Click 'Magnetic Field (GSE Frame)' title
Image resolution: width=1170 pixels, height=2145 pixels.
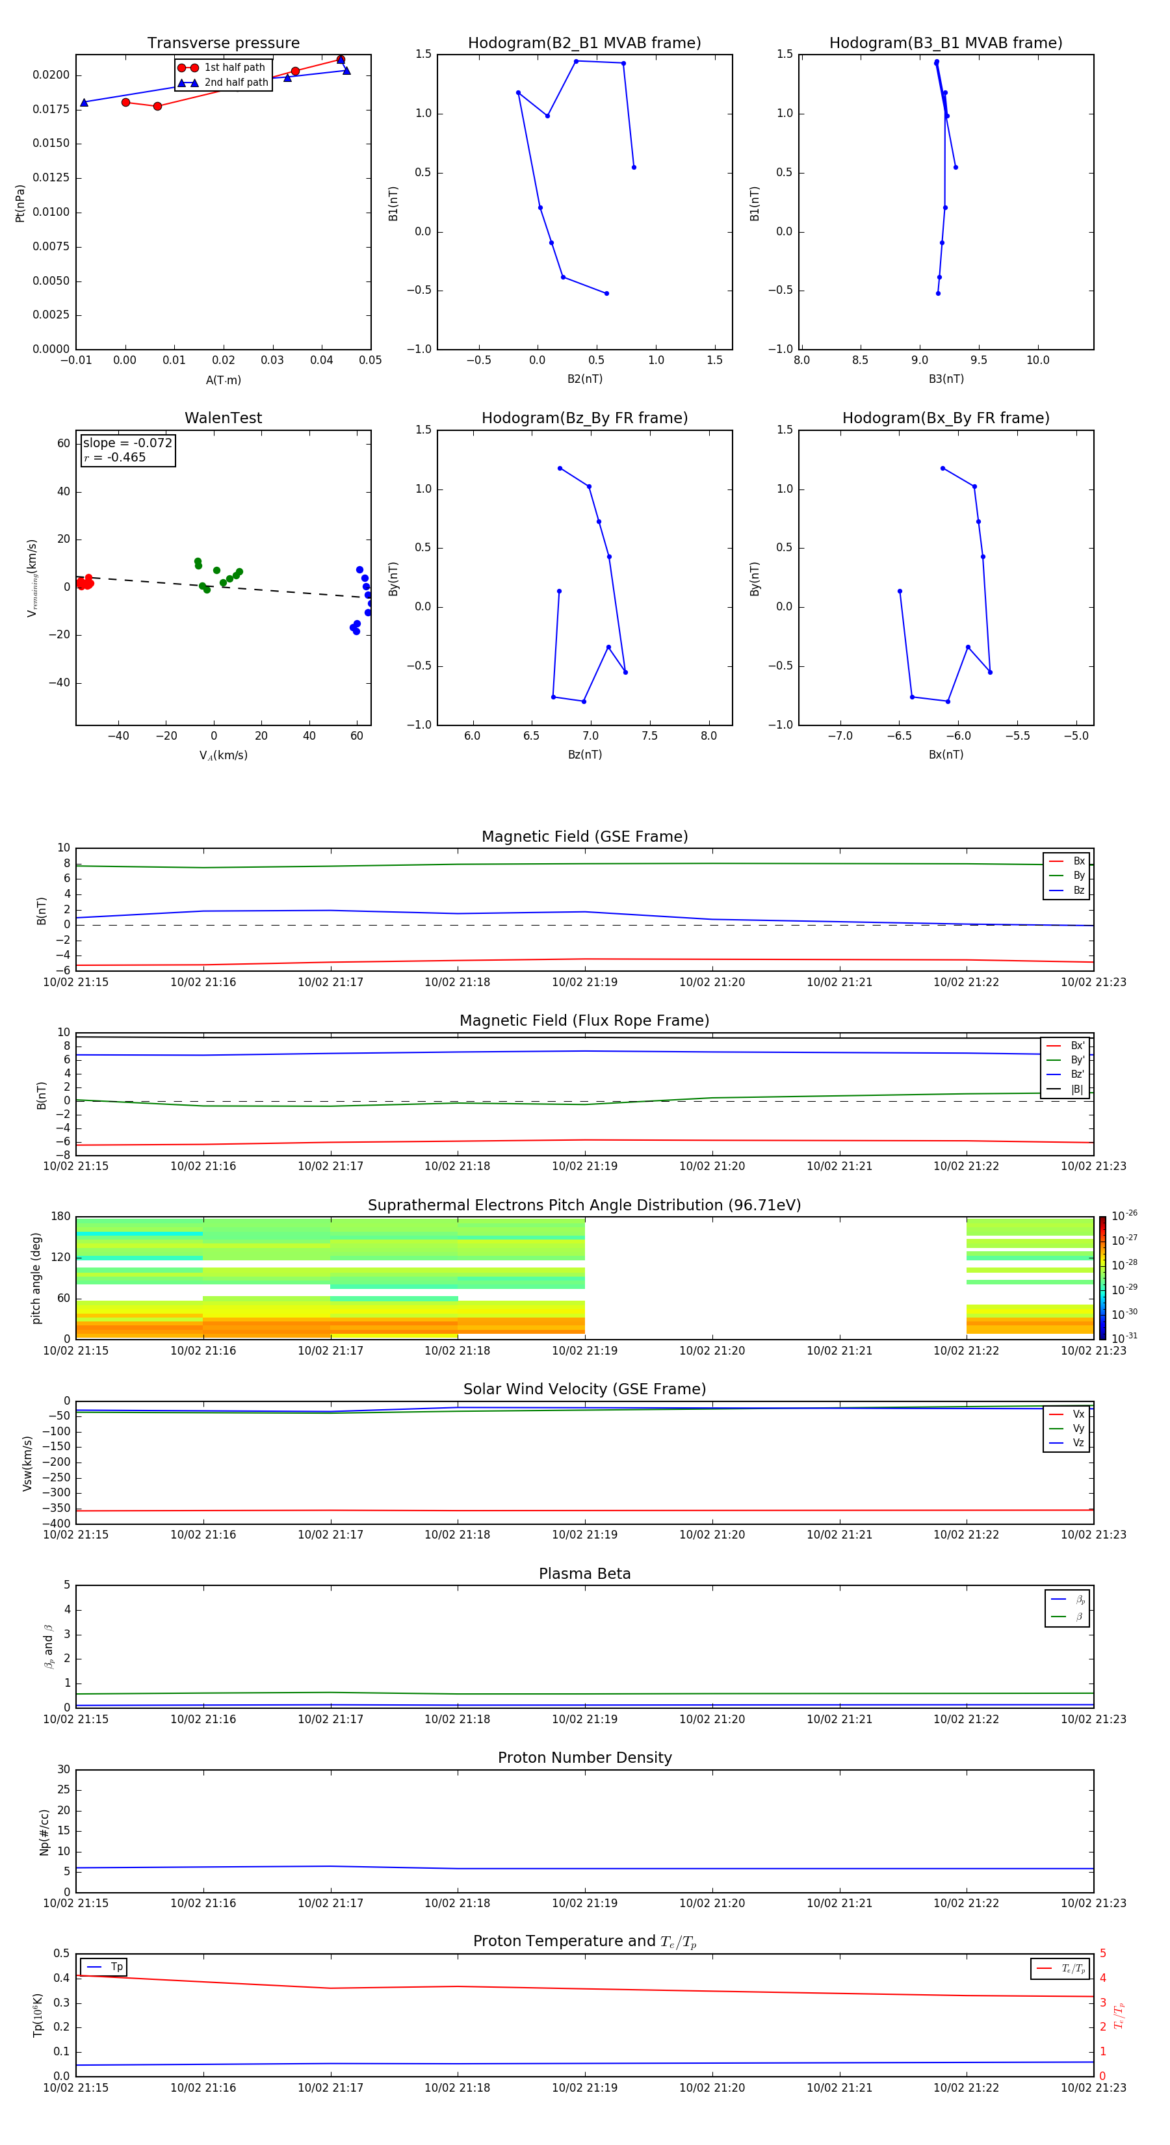point(584,837)
